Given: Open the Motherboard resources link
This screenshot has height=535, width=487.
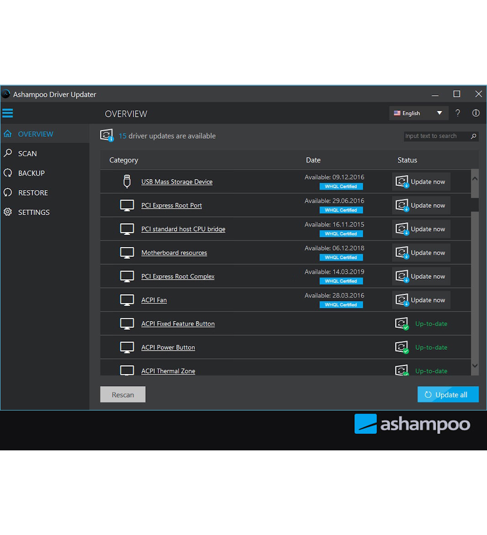Looking at the screenshot, I should pyautogui.click(x=174, y=253).
